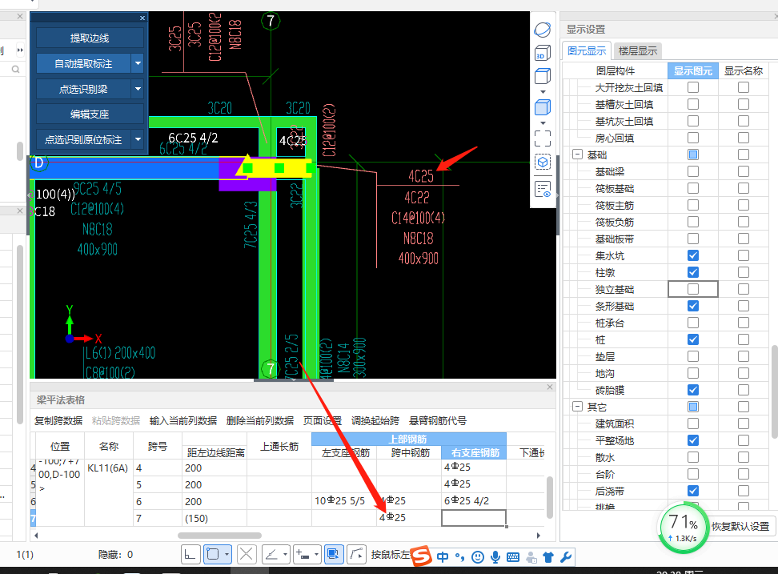Image resolution: width=778 pixels, height=574 pixels.
Task: Open the Sogou soft keyboard icon
Action: tap(513, 557)
